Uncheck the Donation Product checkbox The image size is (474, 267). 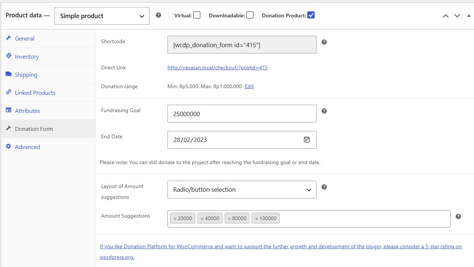tap(311, 15)
